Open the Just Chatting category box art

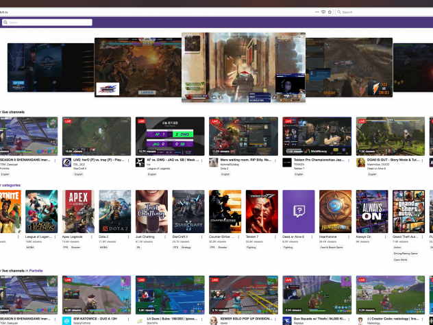pos(151,211)
